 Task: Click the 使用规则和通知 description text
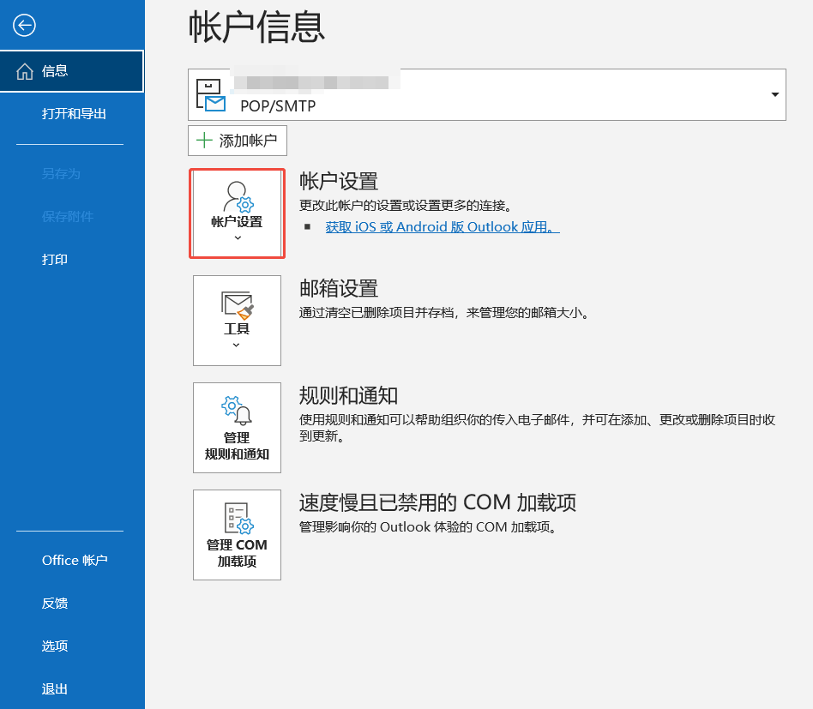point(537,428)
